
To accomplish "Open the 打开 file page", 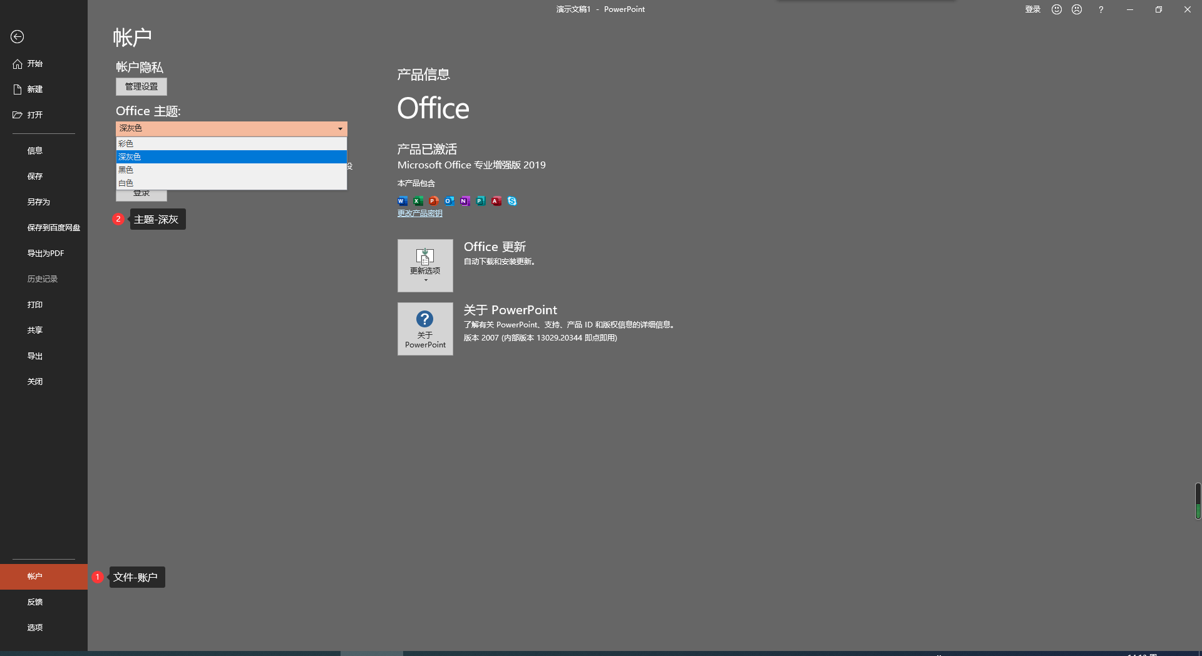I will tap(28, 115).
